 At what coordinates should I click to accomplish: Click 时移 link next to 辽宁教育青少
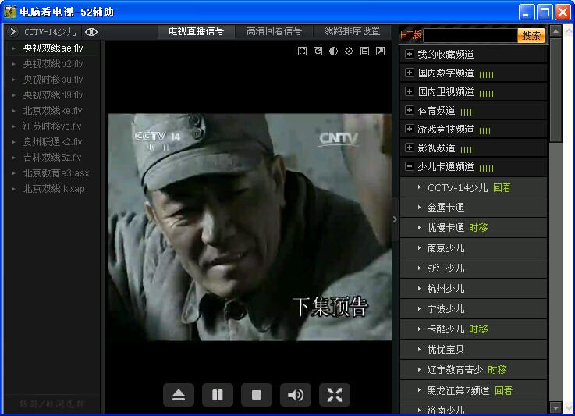(497, 370)
